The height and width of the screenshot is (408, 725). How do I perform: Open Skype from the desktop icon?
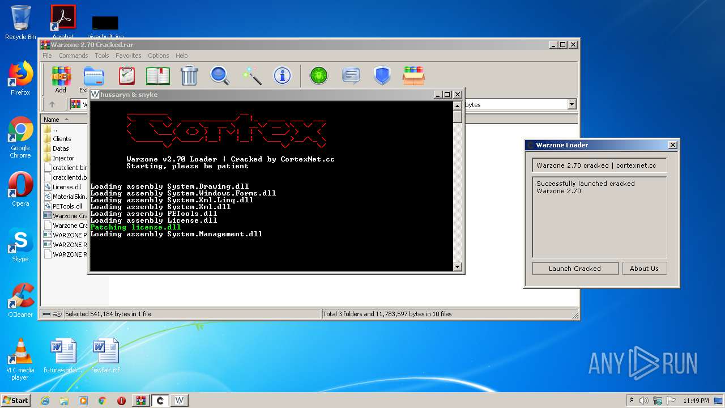click(20, 245)
